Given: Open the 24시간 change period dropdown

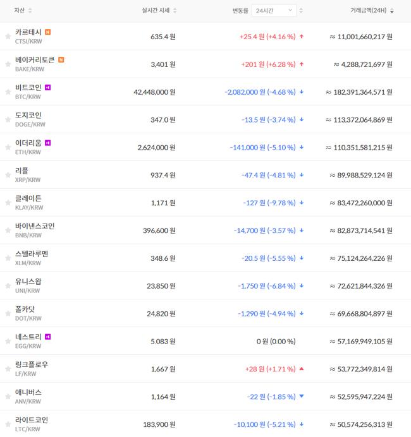Looking at the screenshot, I should click(x=273, y=11).
